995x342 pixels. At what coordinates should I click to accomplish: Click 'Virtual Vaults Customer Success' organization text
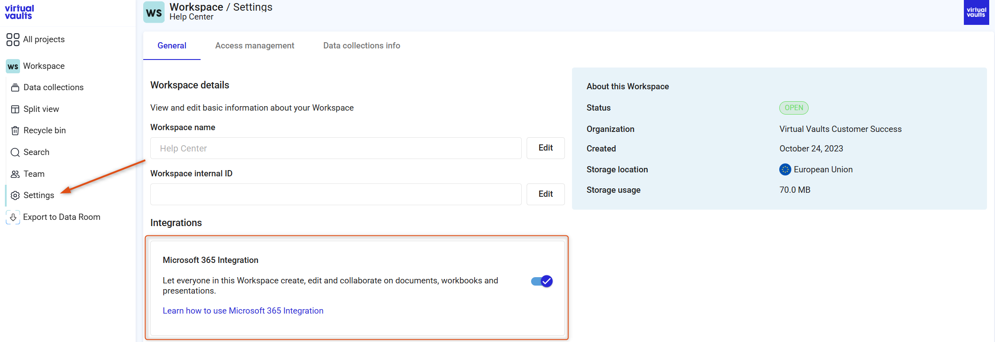click(x=840, y=129)
